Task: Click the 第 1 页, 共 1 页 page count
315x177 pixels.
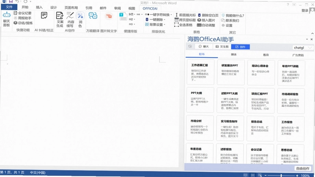Action: tap(12, 172)
